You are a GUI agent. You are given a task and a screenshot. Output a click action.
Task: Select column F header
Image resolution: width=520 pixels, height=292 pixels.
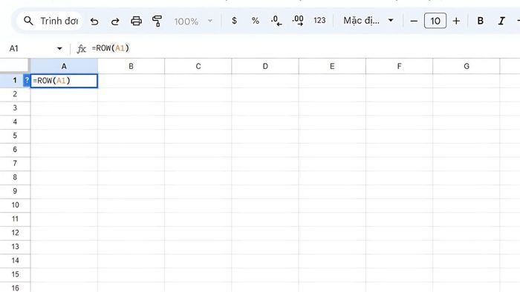pos(400,67)
